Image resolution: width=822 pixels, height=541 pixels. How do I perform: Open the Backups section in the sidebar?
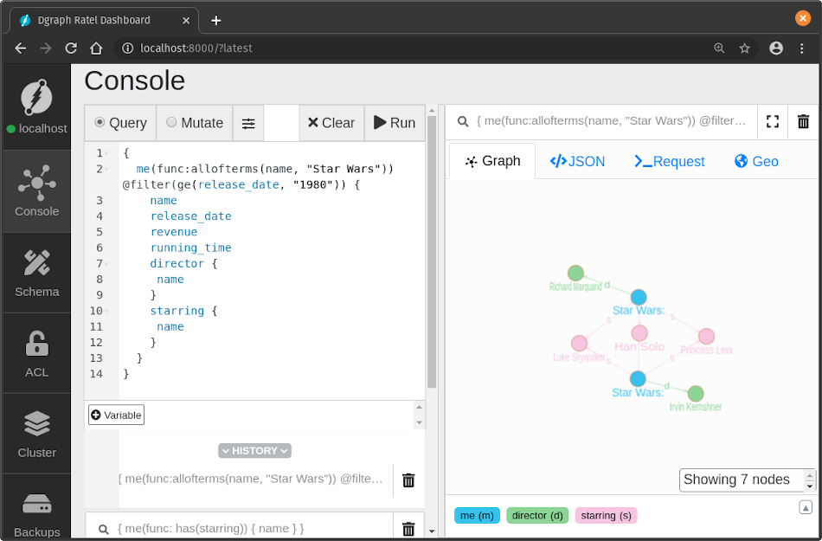[x=36, y=512]
